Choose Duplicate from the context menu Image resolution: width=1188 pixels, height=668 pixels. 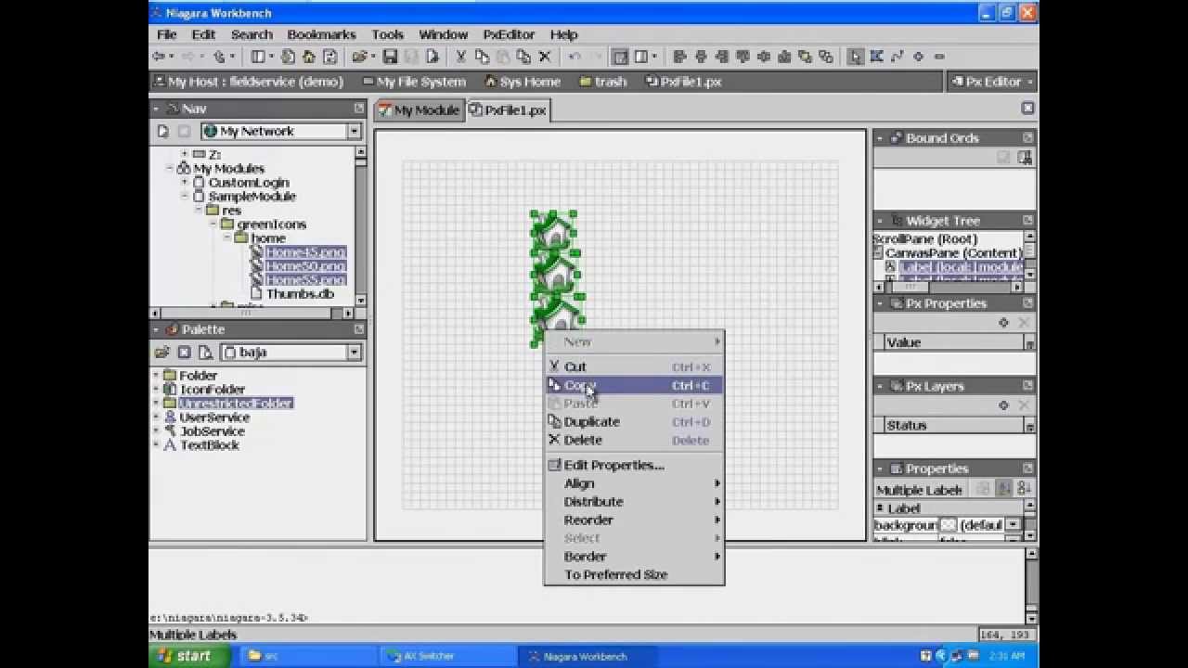point(634,421)
